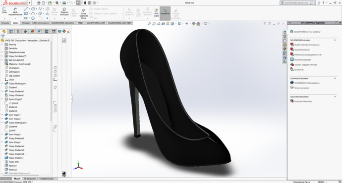
Task: Click the Undo arrow icon
Action: (71, 3)
